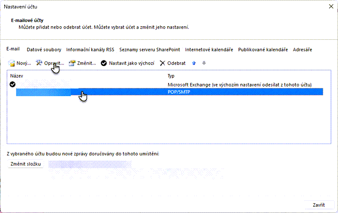Click default checkmark icon beside Exchange account
The width and height of the screenshot is (338, 213).
pyautogui.click(x=13, y=84)
